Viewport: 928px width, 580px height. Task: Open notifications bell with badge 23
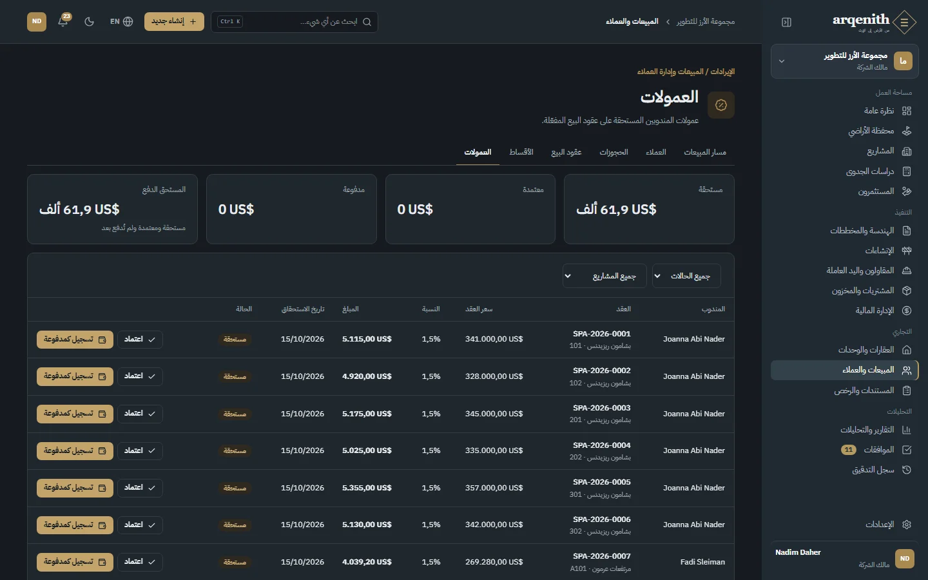(x=63, y=21)
